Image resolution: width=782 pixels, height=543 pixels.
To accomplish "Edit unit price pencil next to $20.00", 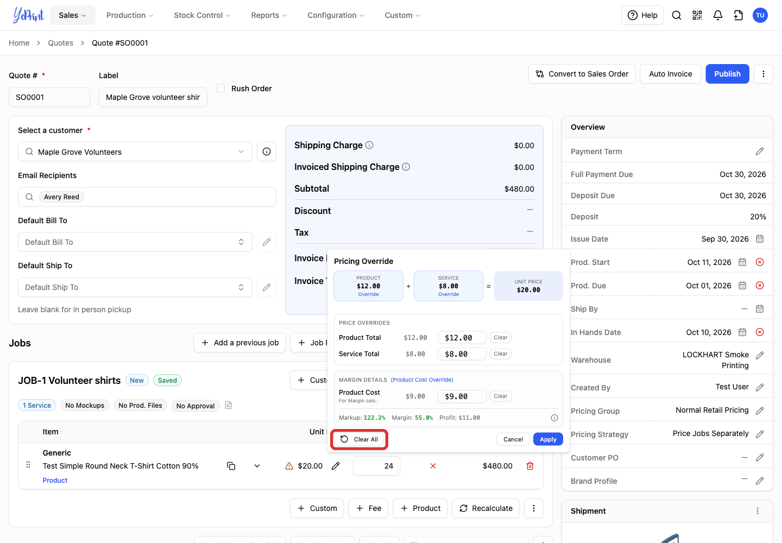I will pyautogui.click(x=336, y=466).
